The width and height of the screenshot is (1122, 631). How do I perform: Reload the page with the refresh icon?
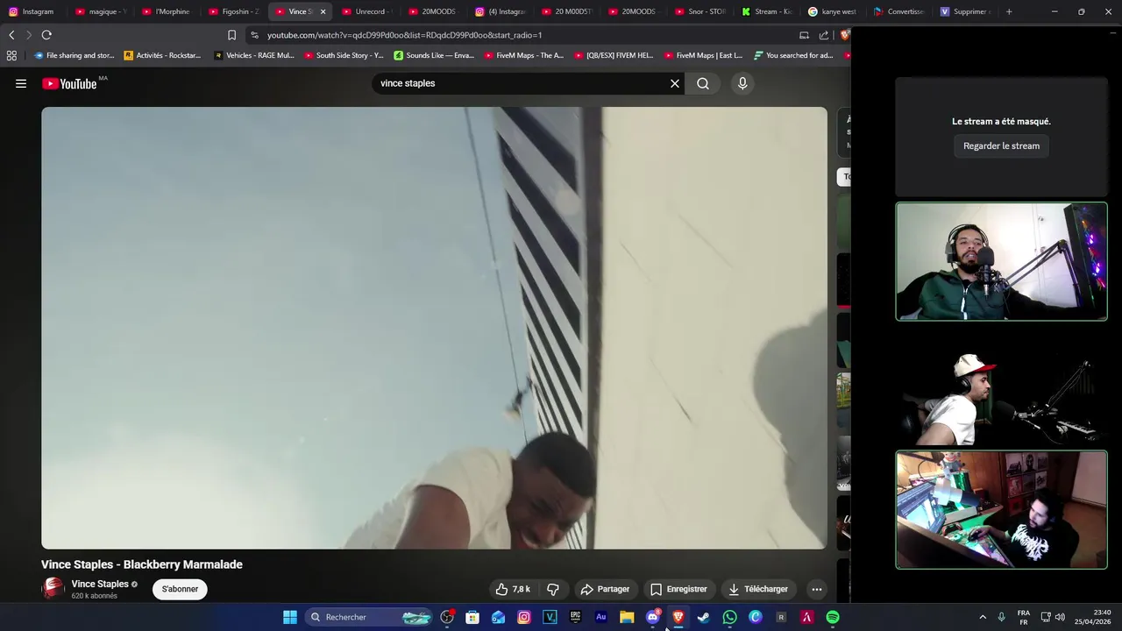pyautogui.click(x=46, y=35)
